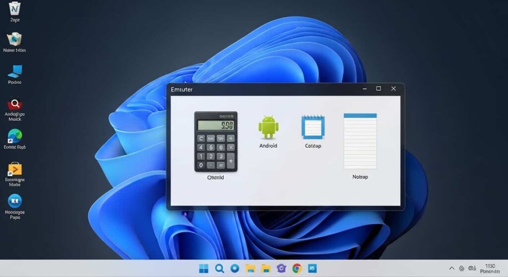Click the volume tray icon

click(x=472, y=268)
